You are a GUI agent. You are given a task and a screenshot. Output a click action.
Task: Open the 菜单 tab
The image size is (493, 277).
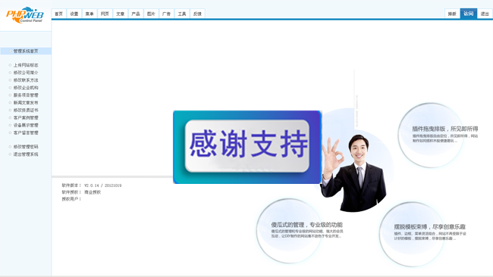(x=89, y=14)
